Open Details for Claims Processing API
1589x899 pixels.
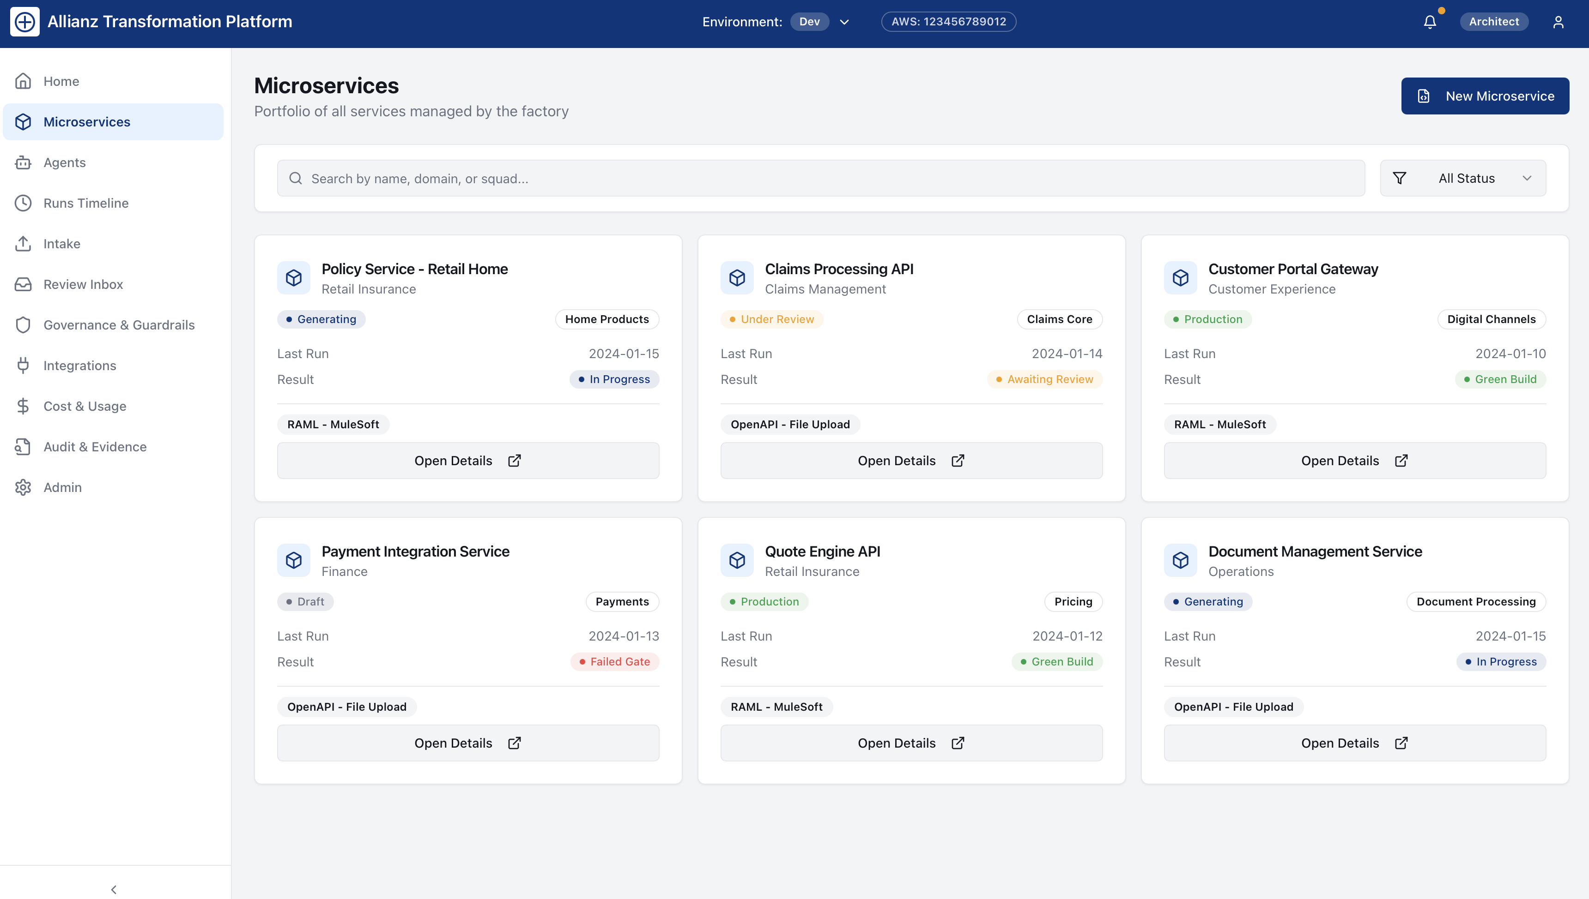(910, 460)
